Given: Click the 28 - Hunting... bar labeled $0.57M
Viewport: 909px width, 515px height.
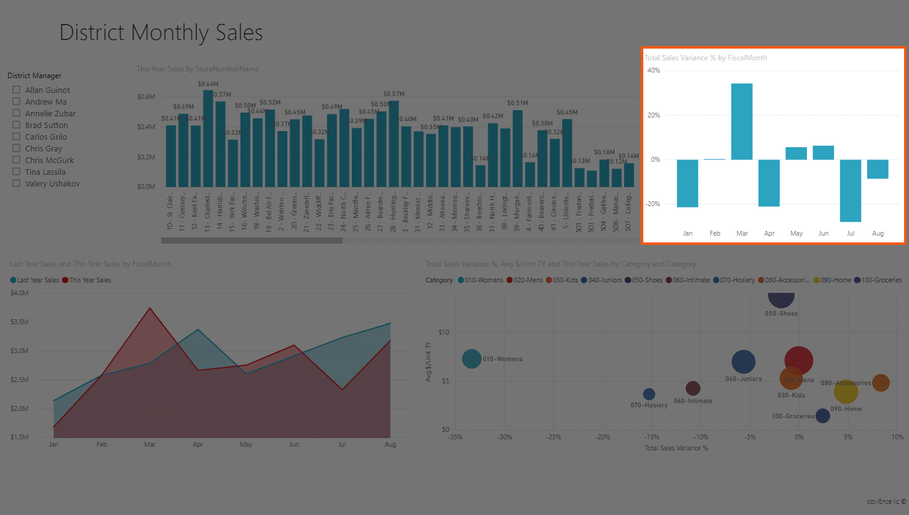Looking at the screenshot, I should coord(394,144).
